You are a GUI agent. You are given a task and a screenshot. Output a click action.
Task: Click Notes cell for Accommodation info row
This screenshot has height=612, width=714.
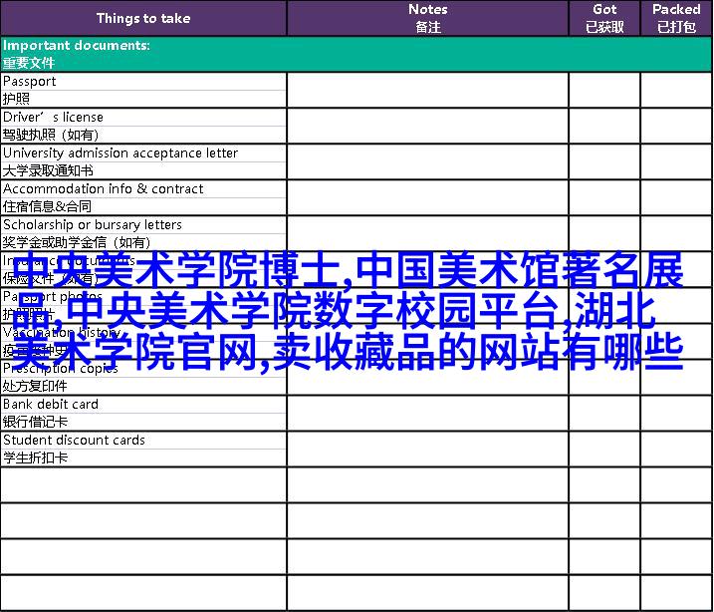coord(427,197)
